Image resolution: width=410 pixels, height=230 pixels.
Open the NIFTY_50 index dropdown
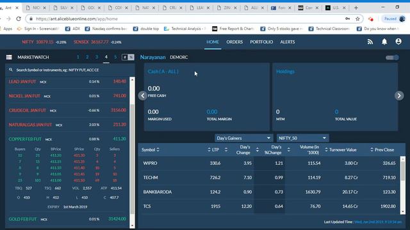(x=302, y=138)
